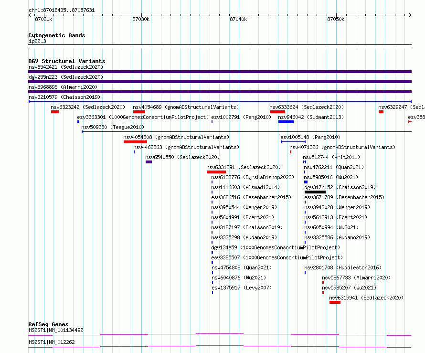Viewport: 425px width, 353px height.
Task: Select nsv3950544 (Wenger2019) label
Action: (244, 207)
